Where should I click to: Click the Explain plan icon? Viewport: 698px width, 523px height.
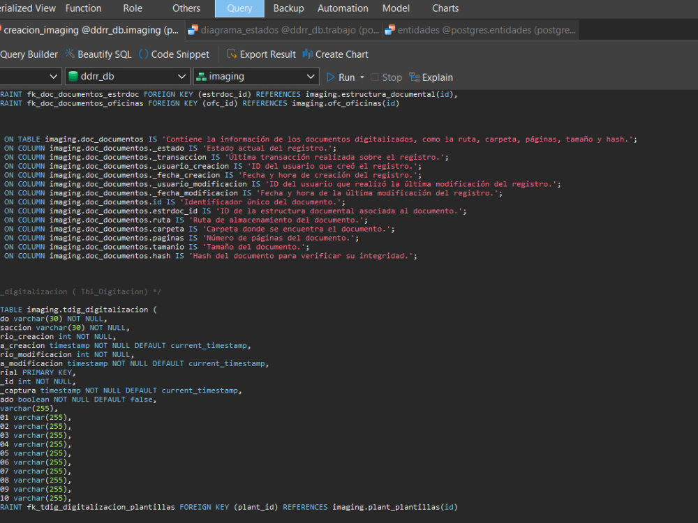pos(414,77)
